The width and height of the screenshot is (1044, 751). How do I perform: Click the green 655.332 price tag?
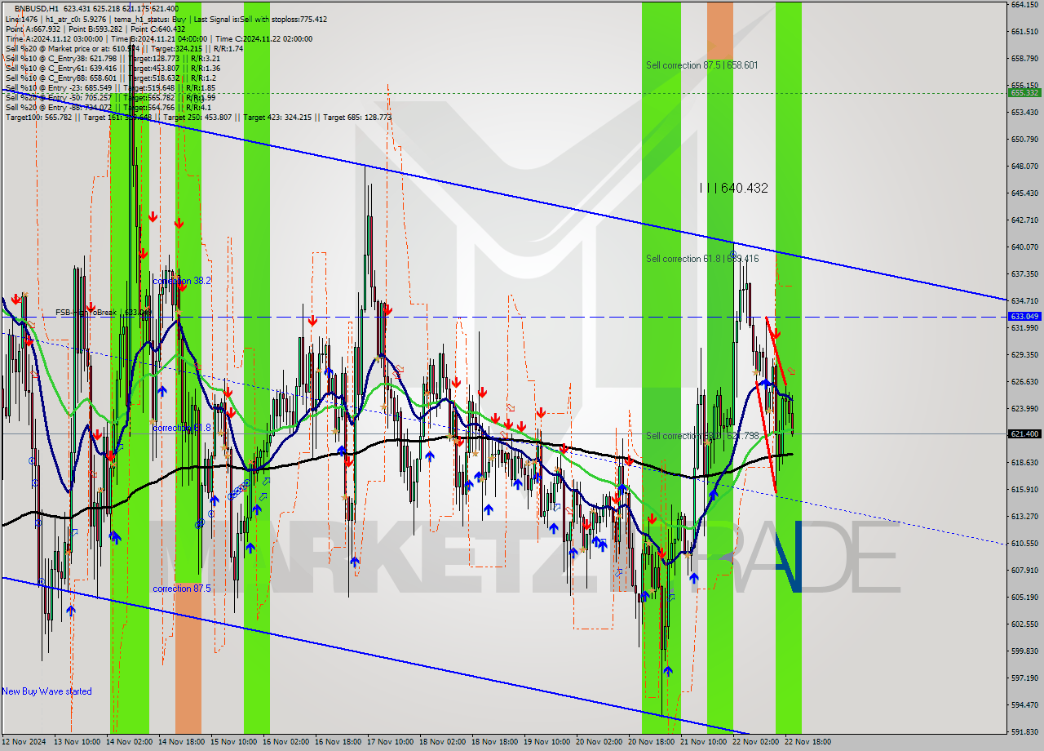point(1024,92)
